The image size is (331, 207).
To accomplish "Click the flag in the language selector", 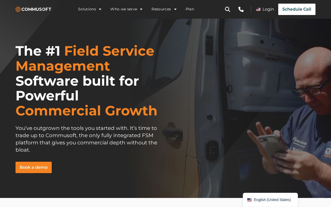I will pos(250,200).
